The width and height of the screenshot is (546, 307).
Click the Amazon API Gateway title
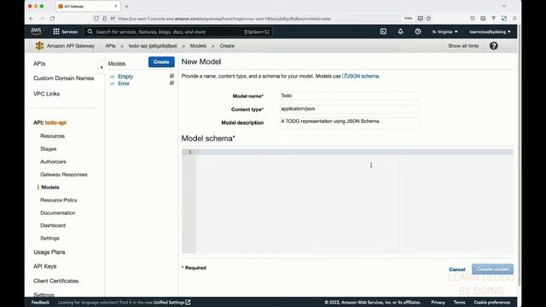71,46
